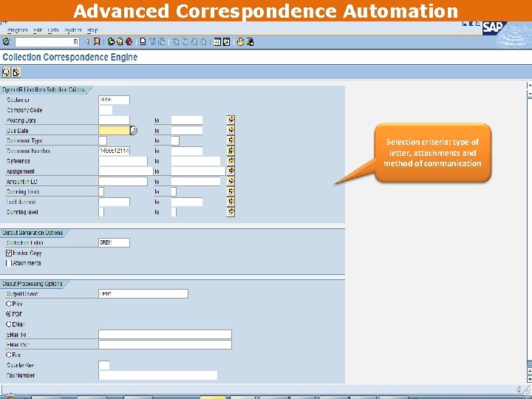Open multiple selection for Last dunned
532x399 pixels.
(x=231, y=202)
